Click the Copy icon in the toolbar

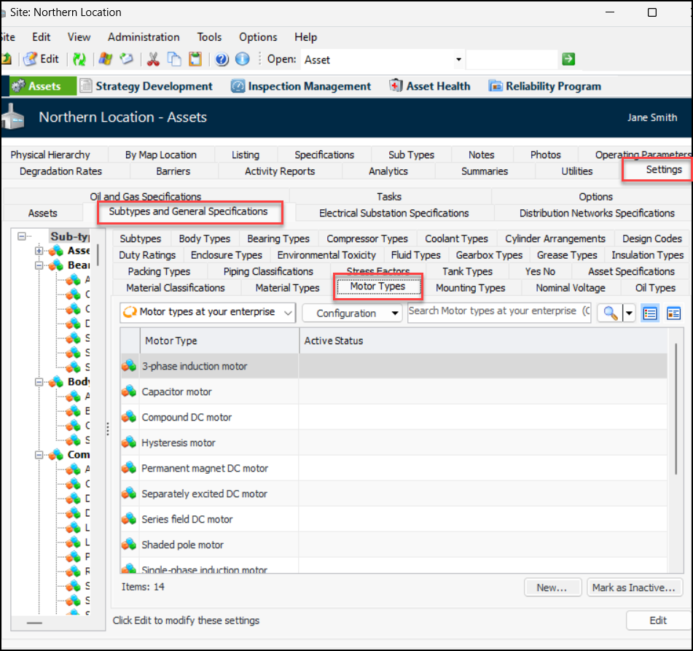coord(174,59)
